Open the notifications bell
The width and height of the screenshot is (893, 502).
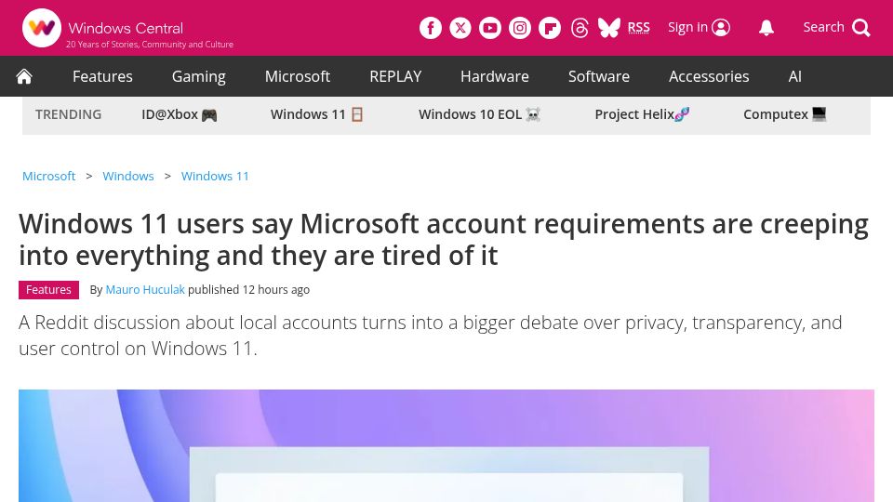pyautogui.click(x=766, y=28)
